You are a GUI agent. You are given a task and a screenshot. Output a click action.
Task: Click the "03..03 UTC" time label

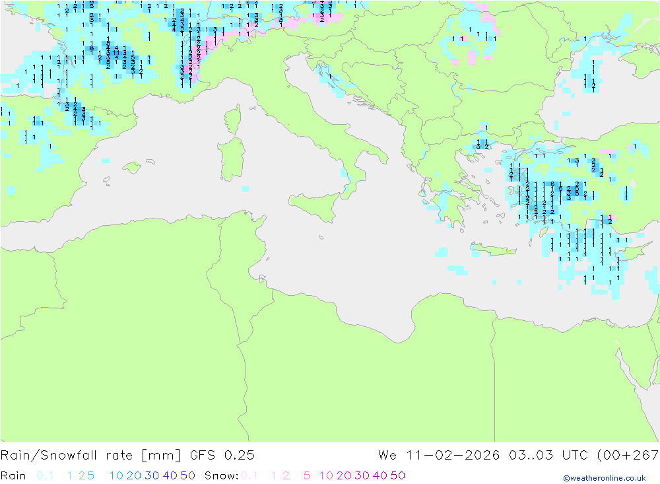point(549,456)
